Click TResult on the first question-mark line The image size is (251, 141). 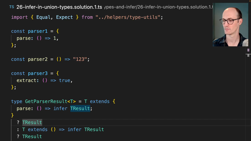pyautogui.click(x=32, y=122)
